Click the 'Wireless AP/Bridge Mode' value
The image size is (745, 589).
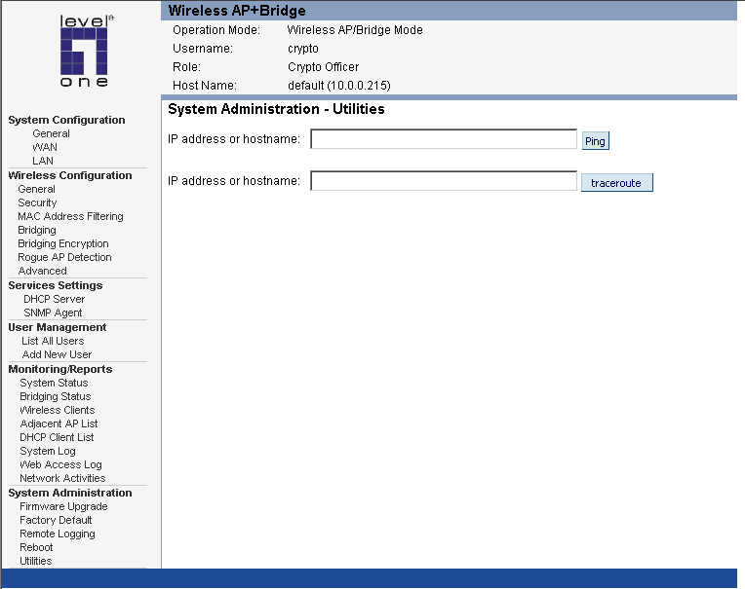pos(355,30)
